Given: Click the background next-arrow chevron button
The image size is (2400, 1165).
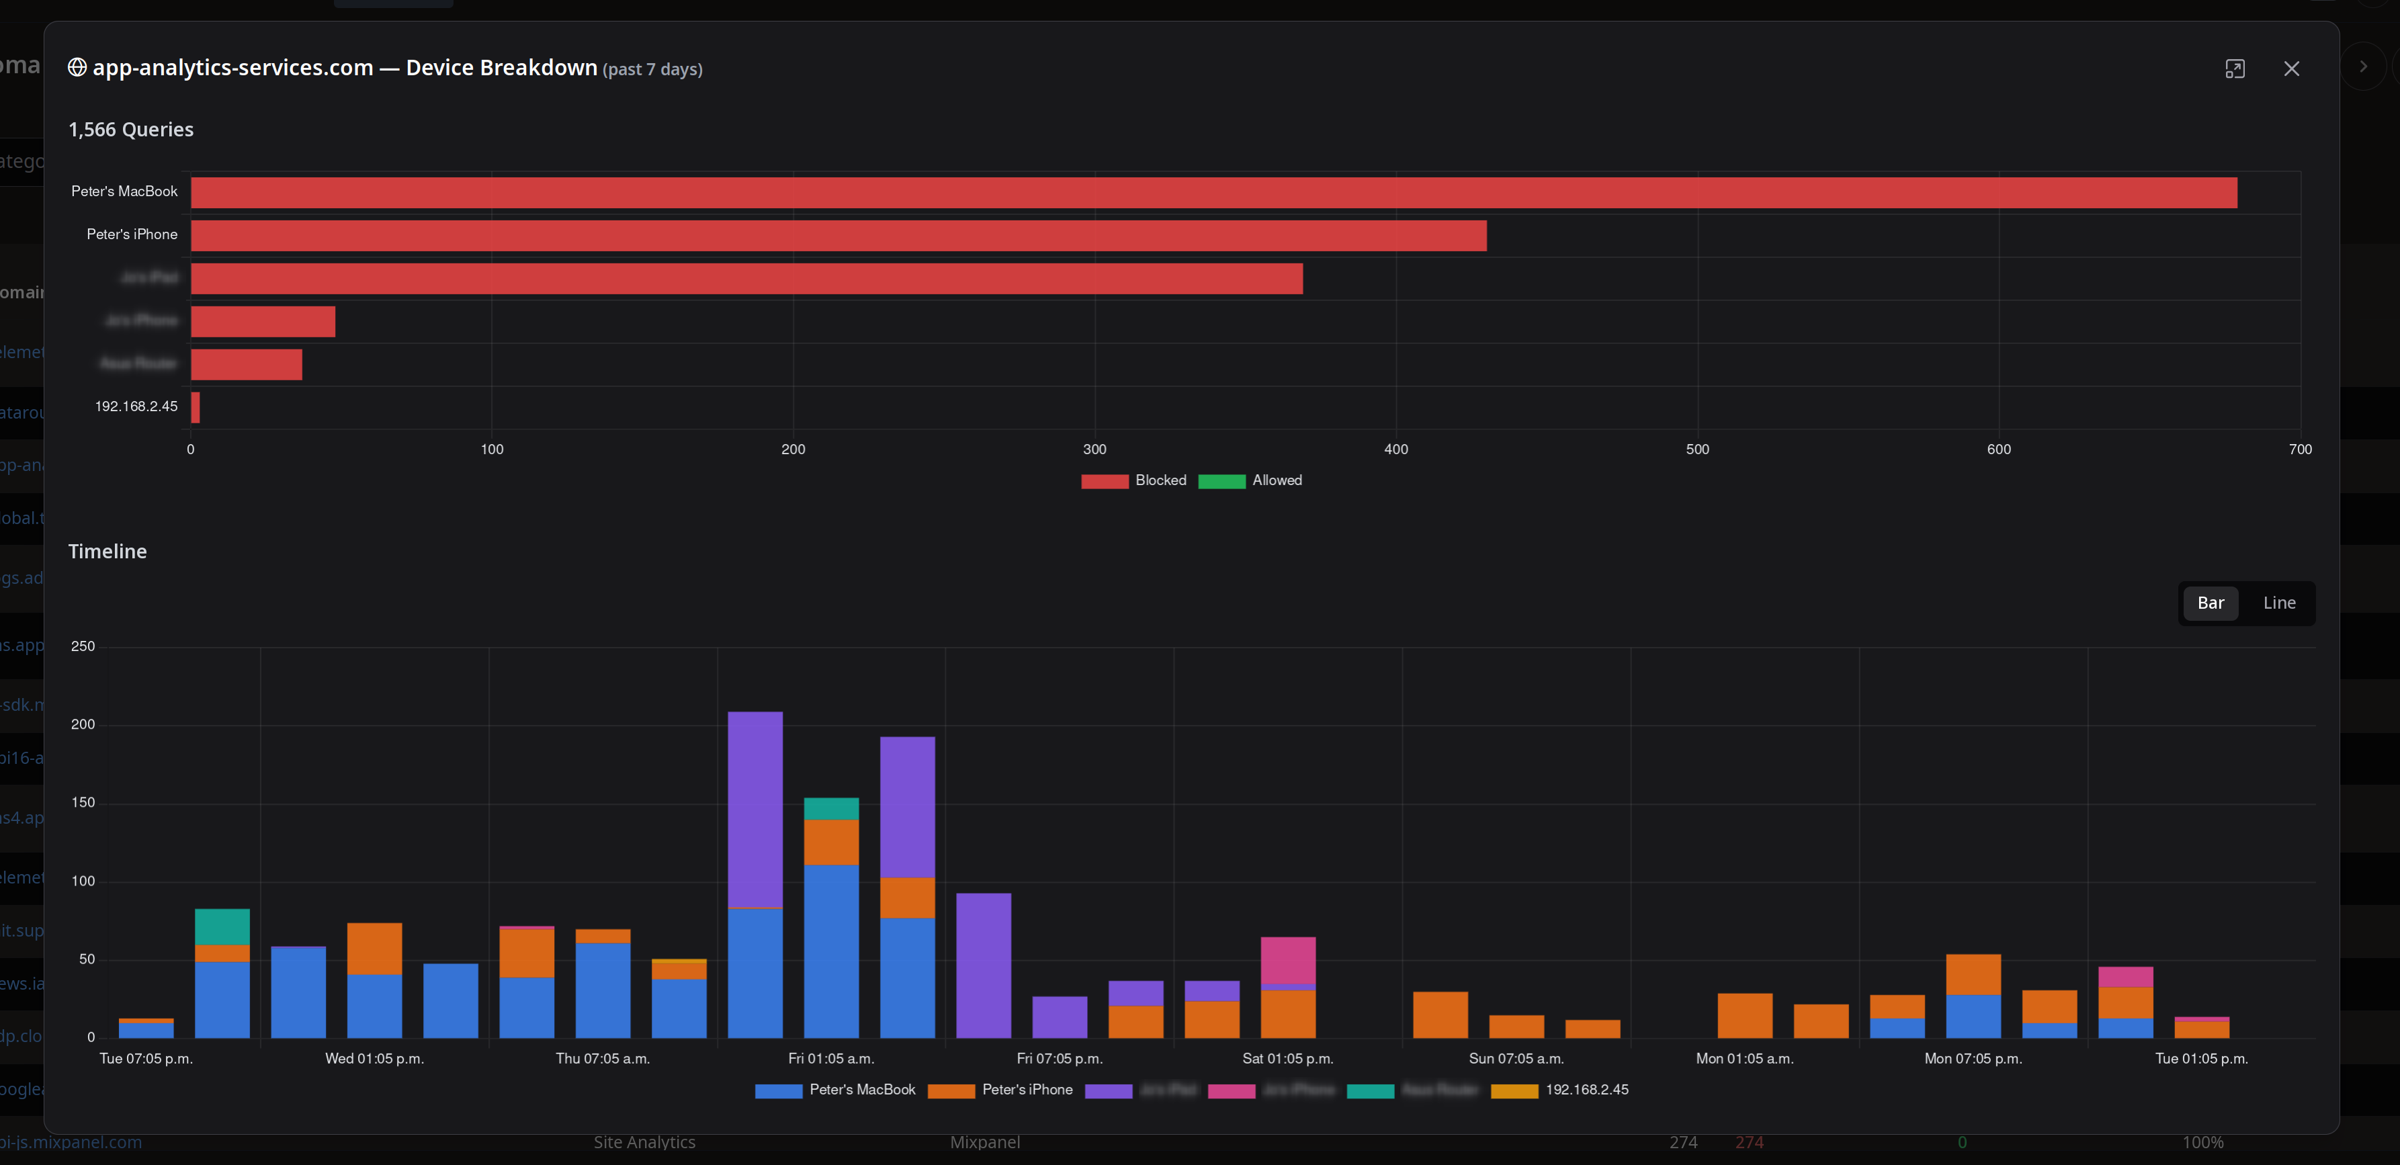Looking at the screenshot, I should (2363, 67).
